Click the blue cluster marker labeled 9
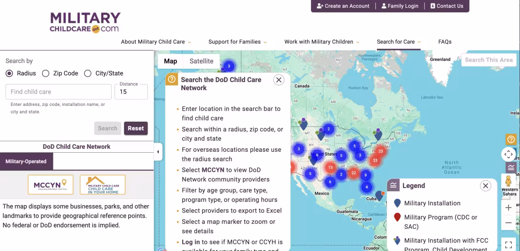Image resolution: width=520 pixels, height=251 pixels. (x=365, y=175)
